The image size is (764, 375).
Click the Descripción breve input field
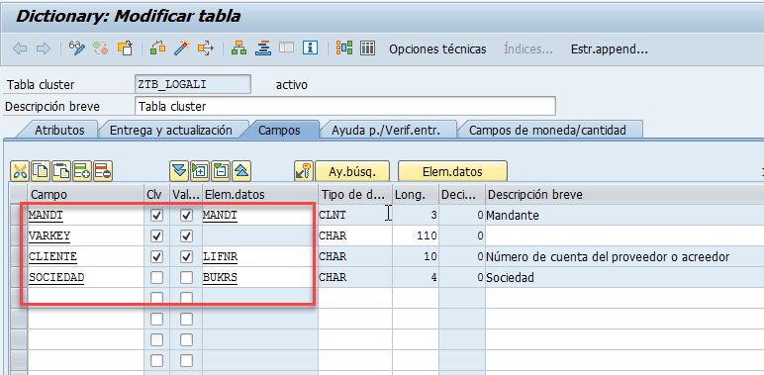tap(344, 106)
